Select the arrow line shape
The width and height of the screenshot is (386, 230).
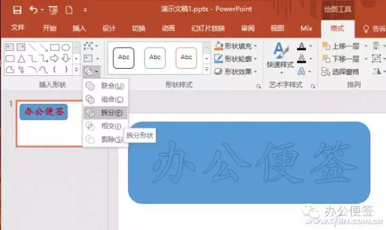pyautogui.click(x=43, y=47)
